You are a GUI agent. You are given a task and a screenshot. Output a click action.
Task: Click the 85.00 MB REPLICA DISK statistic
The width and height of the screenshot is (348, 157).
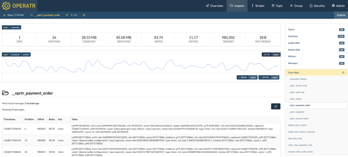point(124,39)
